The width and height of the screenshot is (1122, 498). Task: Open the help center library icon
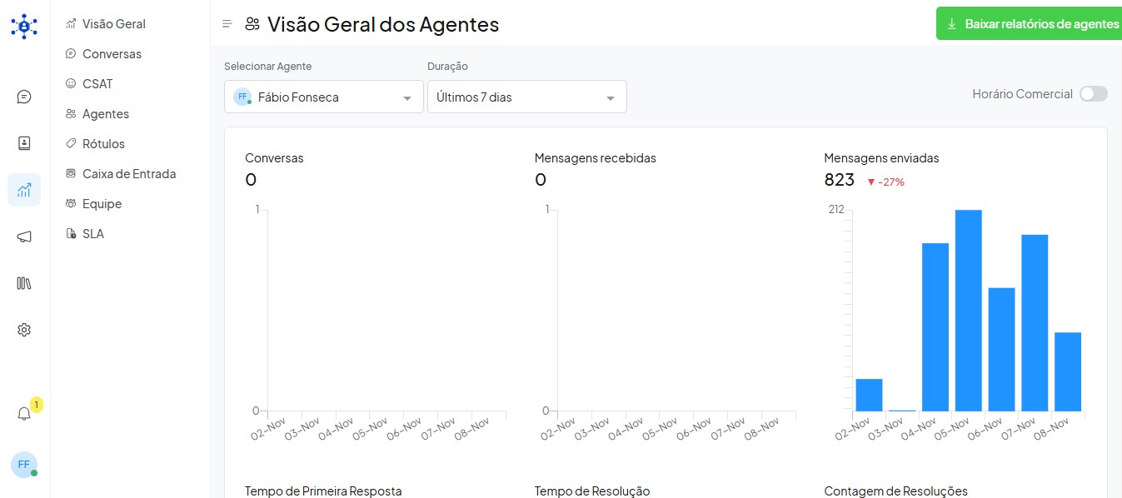click(24, 283)
